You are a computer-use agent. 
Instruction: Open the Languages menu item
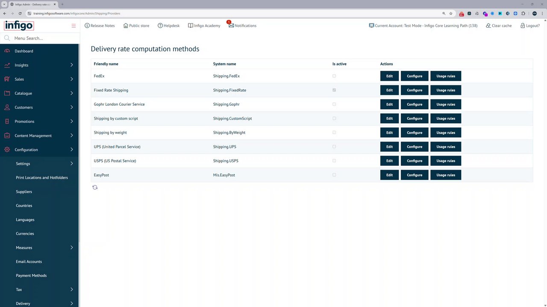point(25,220)
